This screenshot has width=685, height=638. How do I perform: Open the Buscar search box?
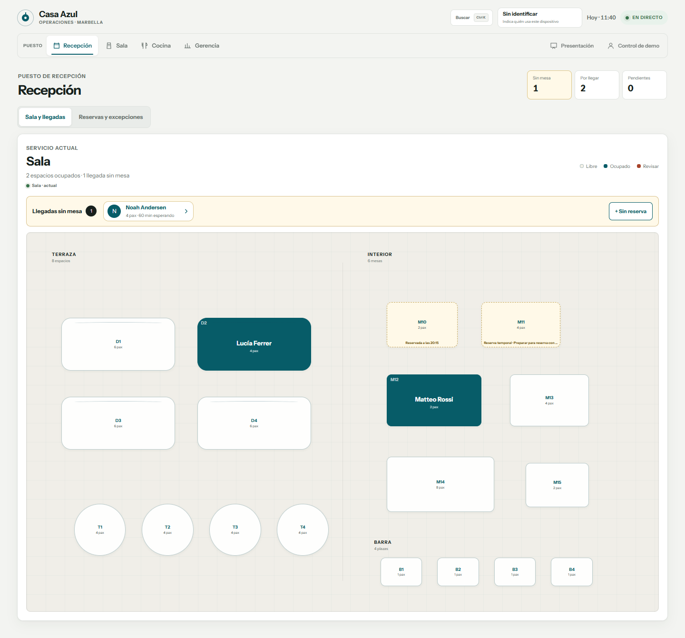(x=471, y=18)
